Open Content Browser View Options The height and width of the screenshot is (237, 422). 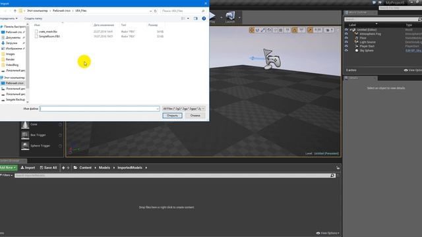pos(328,233)
